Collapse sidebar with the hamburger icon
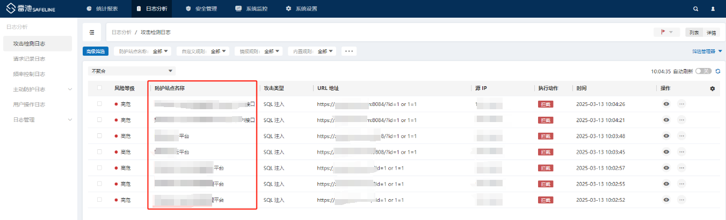Screen dimensions: 726x220 [x=92, y=33]
